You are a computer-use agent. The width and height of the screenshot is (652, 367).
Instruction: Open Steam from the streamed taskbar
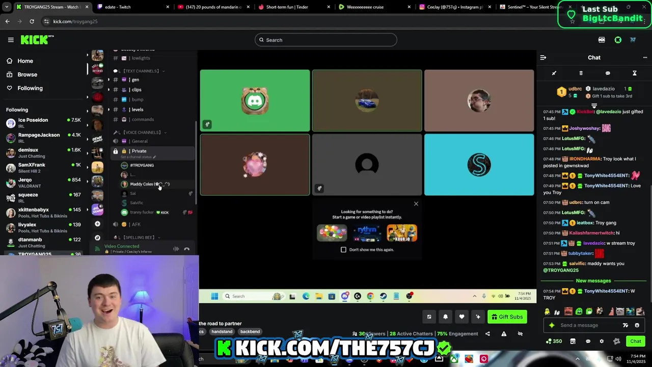pos(383,296)
